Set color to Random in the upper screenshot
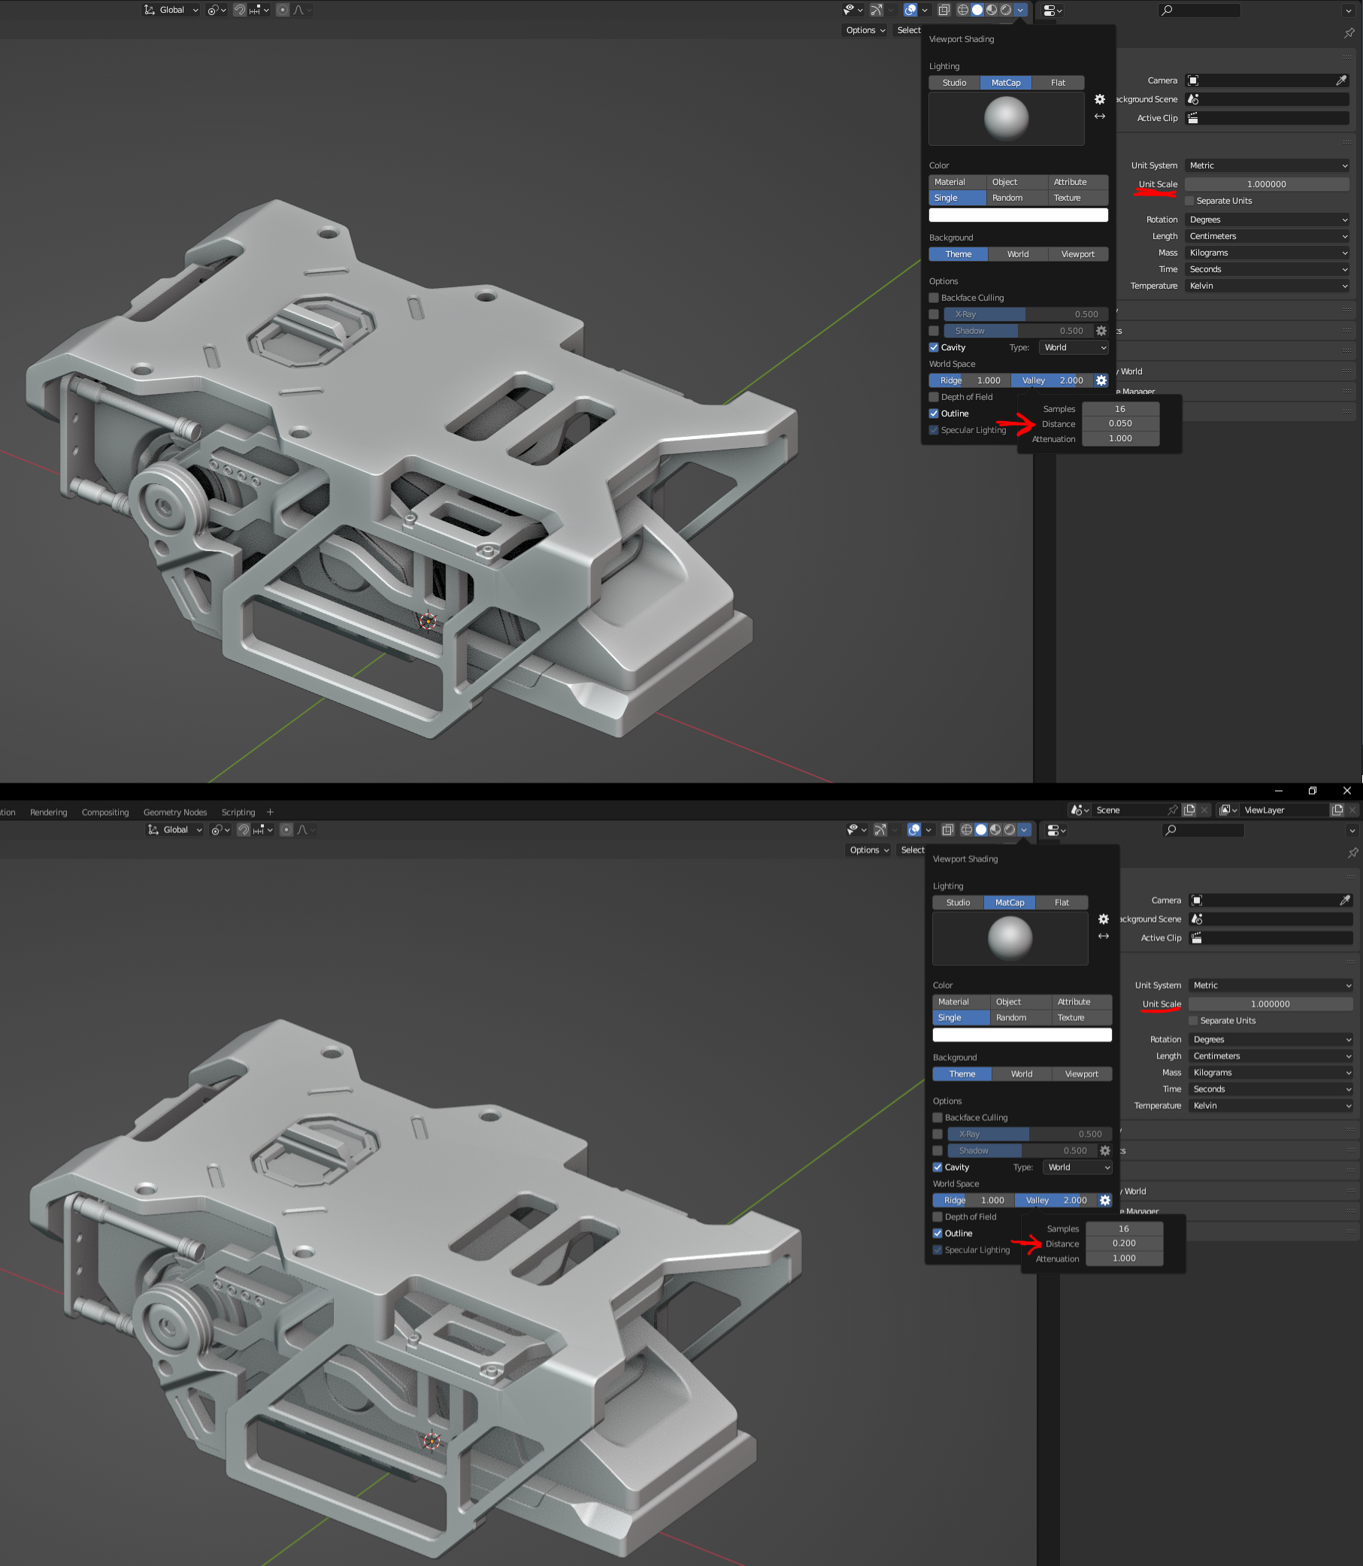This screenshot has width=1363, height=1566. click(1017, 198)
